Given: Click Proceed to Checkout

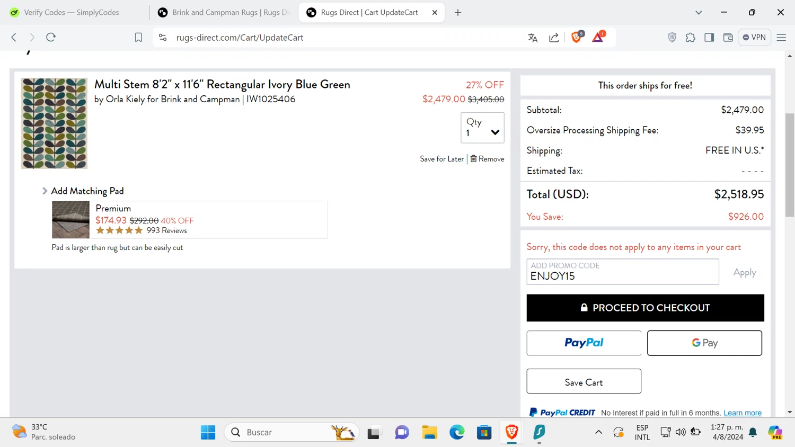Looking at the screenshot, I should (646, 308).
